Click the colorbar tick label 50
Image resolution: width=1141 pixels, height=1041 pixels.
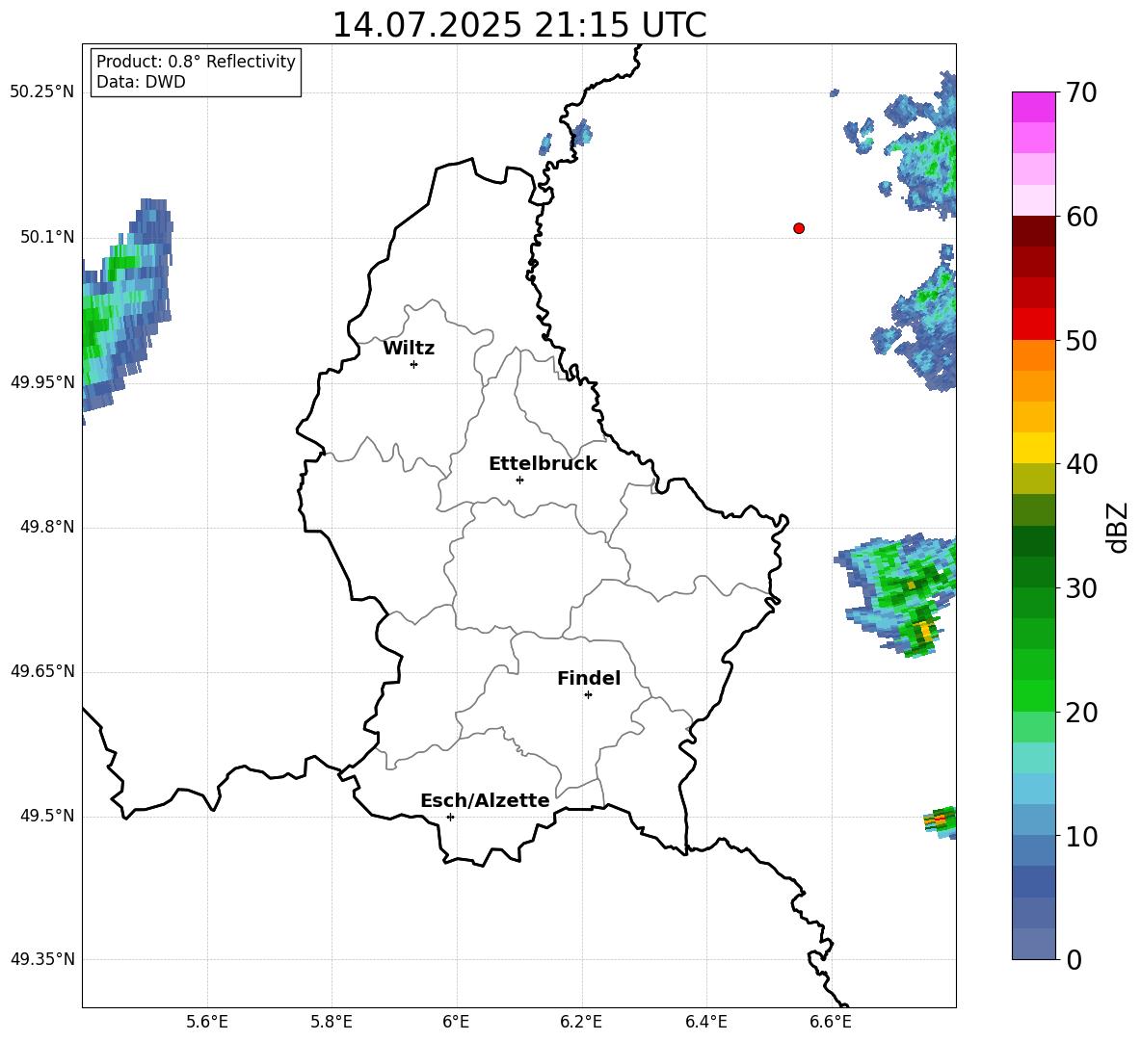pyautogui.click(x=1081, y=340)
